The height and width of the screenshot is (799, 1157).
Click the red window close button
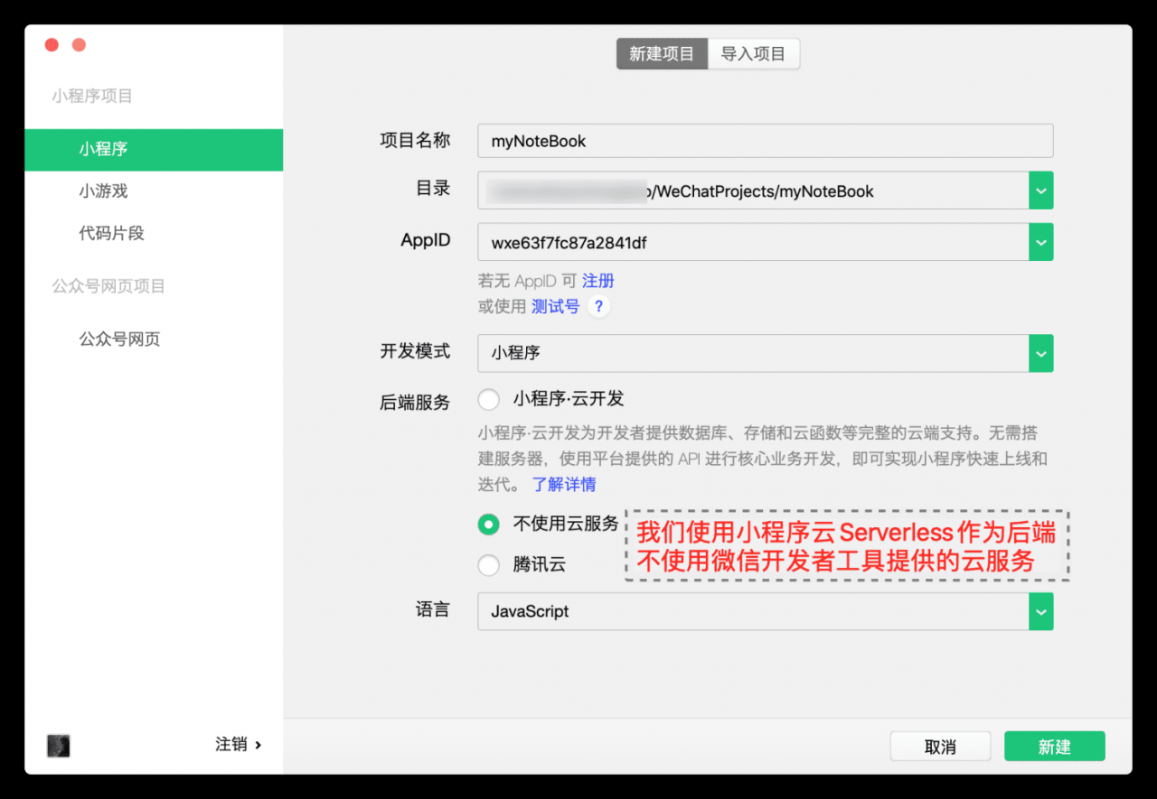52,44
